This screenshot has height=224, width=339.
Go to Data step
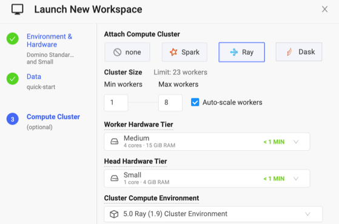click(34, 77)
